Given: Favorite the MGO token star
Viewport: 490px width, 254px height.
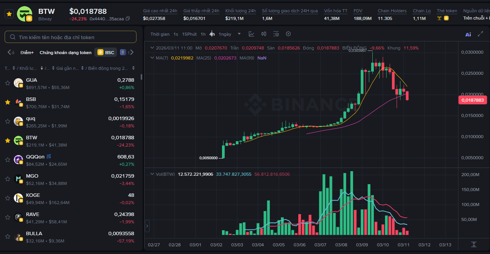Looking at the screenshot, I should click(7, 179).
